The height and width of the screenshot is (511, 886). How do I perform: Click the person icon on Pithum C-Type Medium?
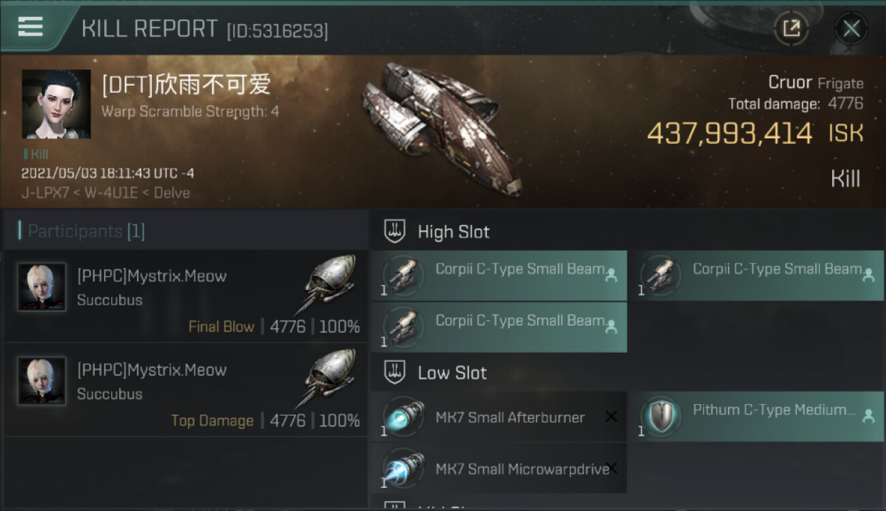tap(868, 416)
